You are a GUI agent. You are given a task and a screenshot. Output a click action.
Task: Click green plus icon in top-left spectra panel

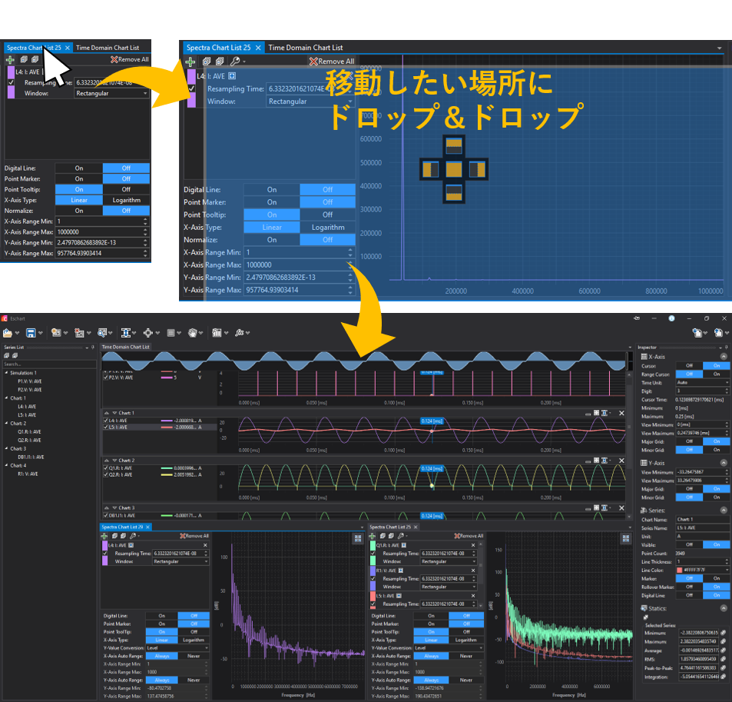(10, 59)
